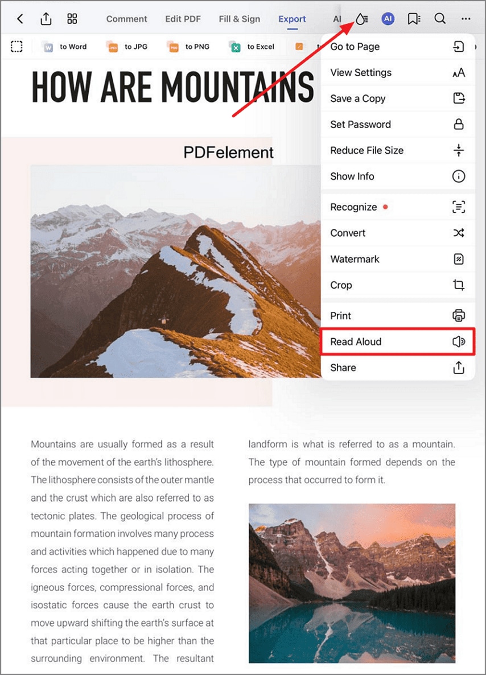
Task: Open View Settings from the menu
Action: 398,73
